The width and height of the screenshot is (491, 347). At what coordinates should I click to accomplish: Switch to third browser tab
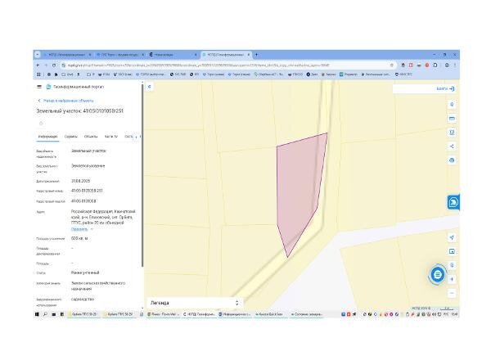(x=173, y=55)
